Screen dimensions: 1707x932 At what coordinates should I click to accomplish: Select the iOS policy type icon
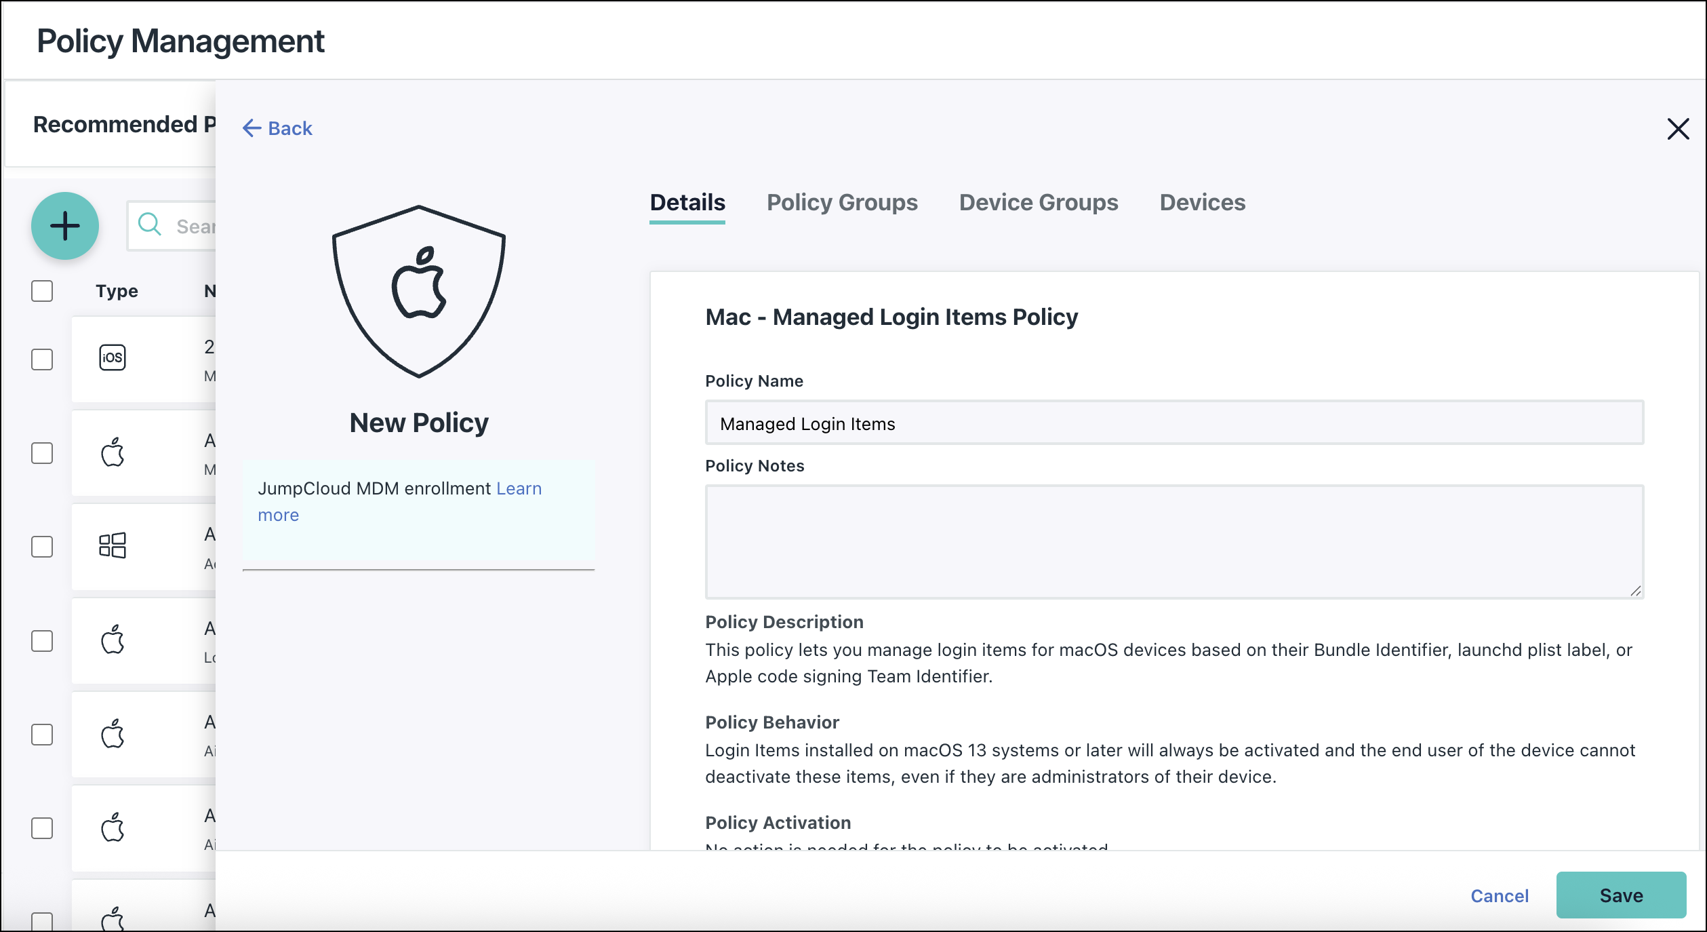point(113,357)
